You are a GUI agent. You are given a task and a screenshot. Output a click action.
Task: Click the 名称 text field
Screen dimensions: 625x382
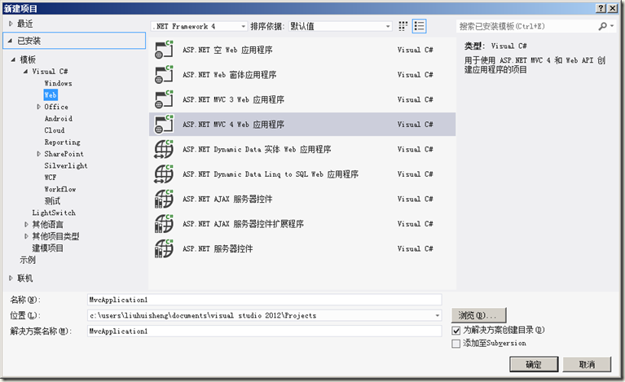point(264,300)
